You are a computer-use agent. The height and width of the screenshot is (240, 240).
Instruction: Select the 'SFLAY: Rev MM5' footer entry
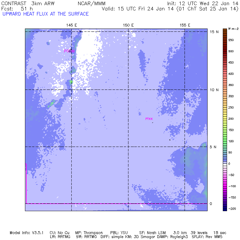[207, 237]
